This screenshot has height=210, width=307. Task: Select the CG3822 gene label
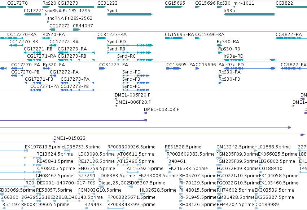(284, 3)
